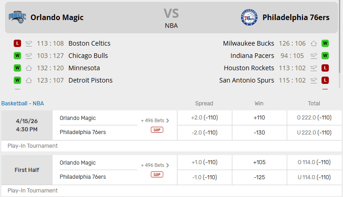The image size is (343, 197).
Task: Expand the +496 Bets for the full game
Action: click(x=155, y=120)
